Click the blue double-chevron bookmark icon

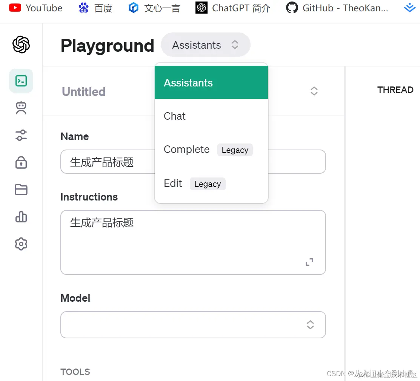pyautogui.click(x=409, y=8)
